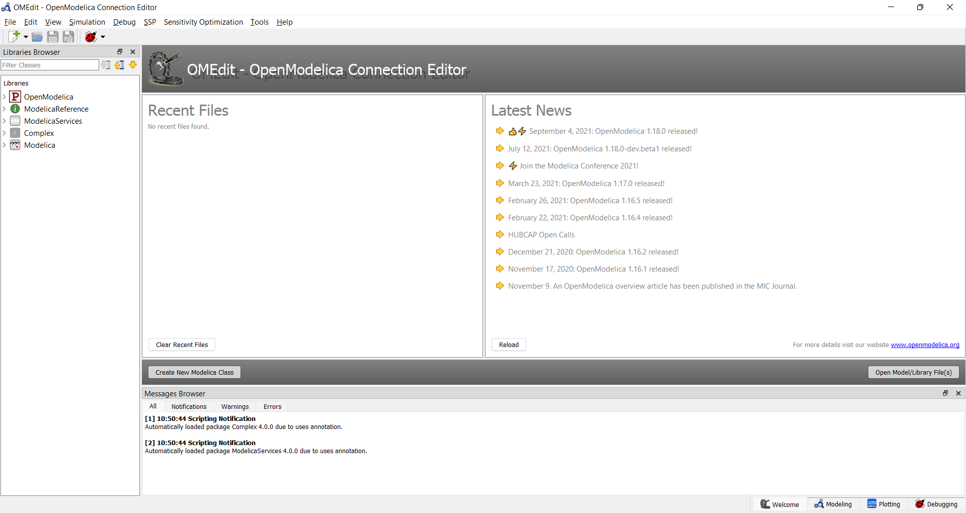The image size is (966, 513).
Task: Click the New Modelica Class toolbar icon
Action: [14, 37]
